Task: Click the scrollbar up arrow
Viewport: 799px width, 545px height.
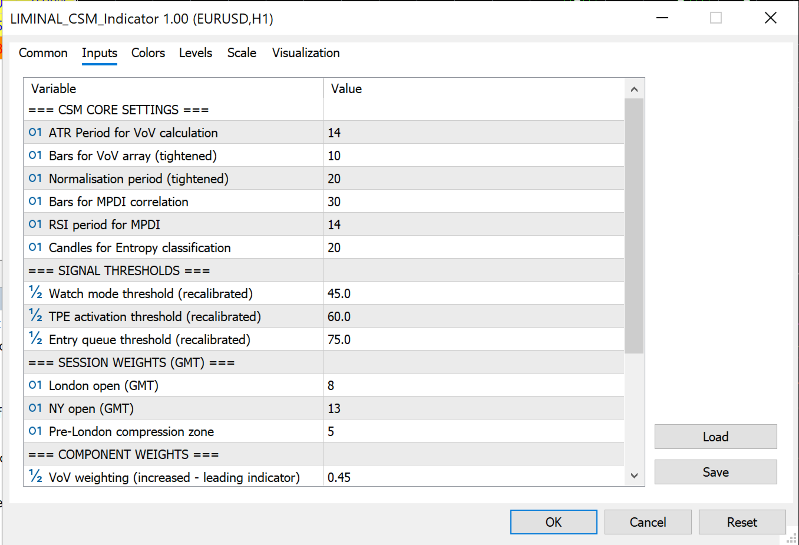Action: click(x=634, y=90)
